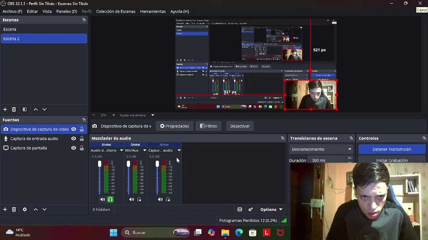The image size is (428, 240).
Task: Open the Editar menu
Action: coord(32,11)
